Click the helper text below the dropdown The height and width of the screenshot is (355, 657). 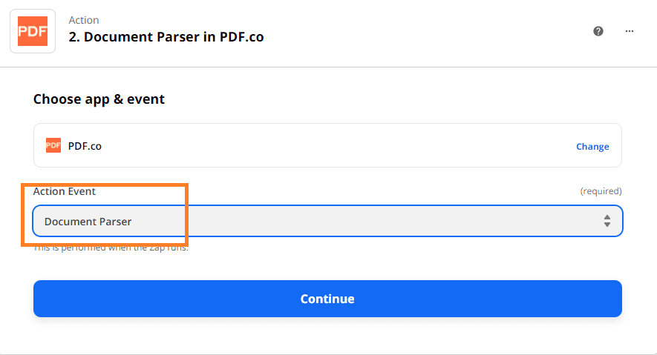pyautogui.click(x=111, y=248)
